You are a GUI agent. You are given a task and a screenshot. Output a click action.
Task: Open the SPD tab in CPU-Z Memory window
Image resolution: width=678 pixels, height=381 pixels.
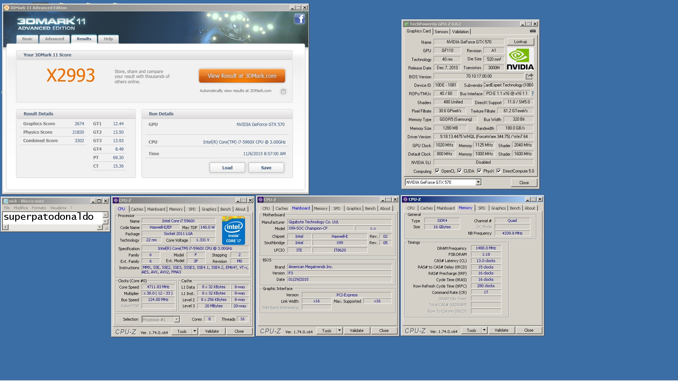pyautogui.click(x=481, y=208)
